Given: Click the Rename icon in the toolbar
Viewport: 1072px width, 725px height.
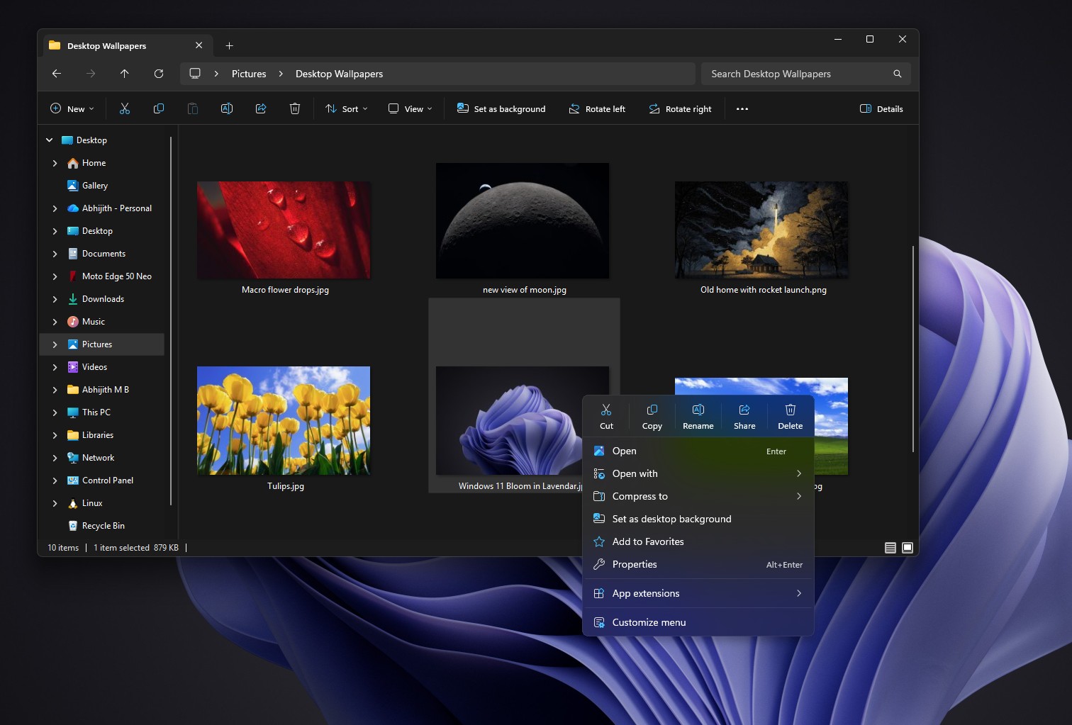Looking at the screenshot, I should [227, 108].
